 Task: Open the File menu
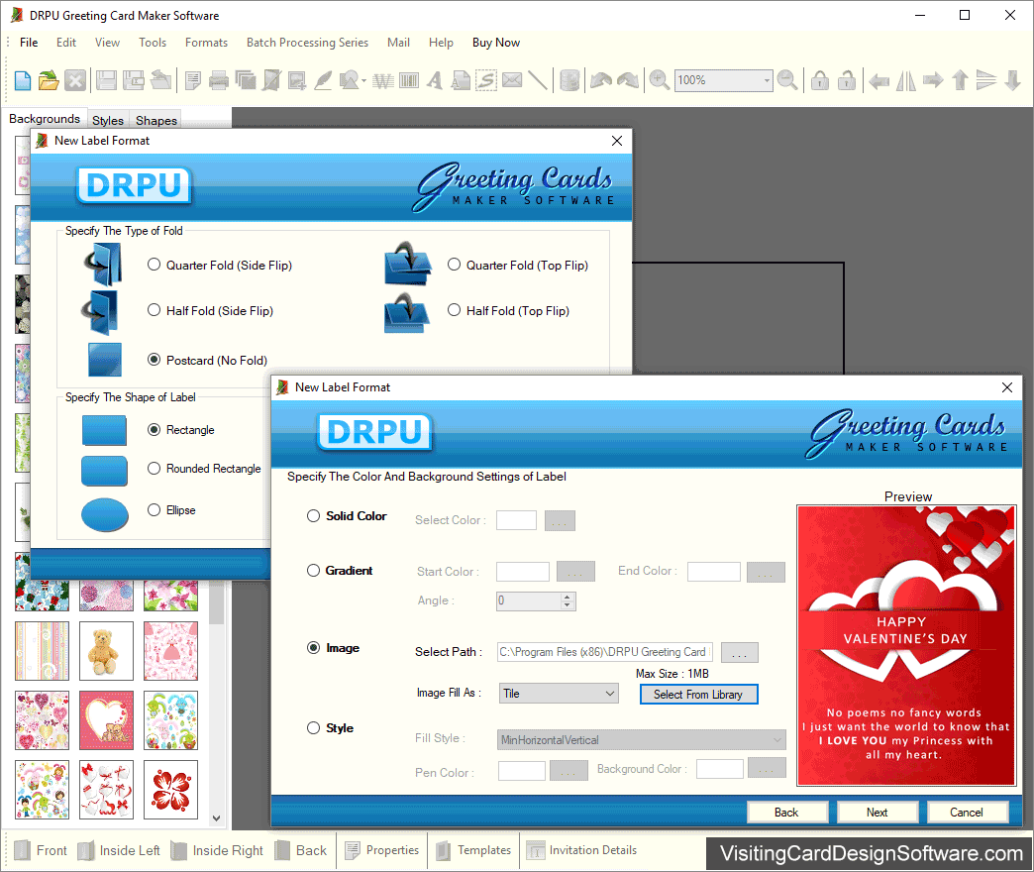pos(29,43)
